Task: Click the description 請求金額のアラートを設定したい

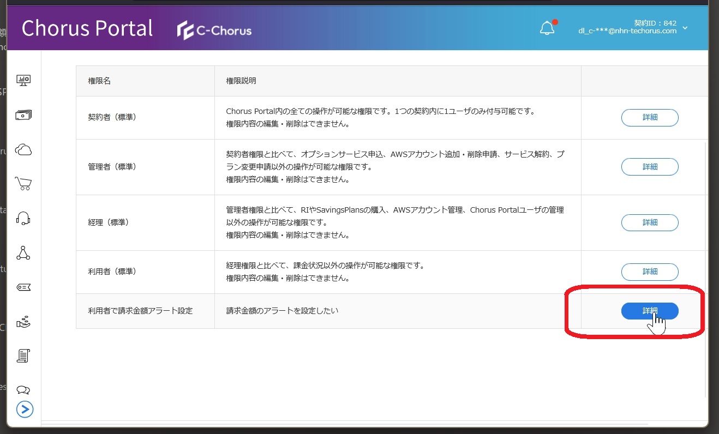Action: [x=283, y=311]
